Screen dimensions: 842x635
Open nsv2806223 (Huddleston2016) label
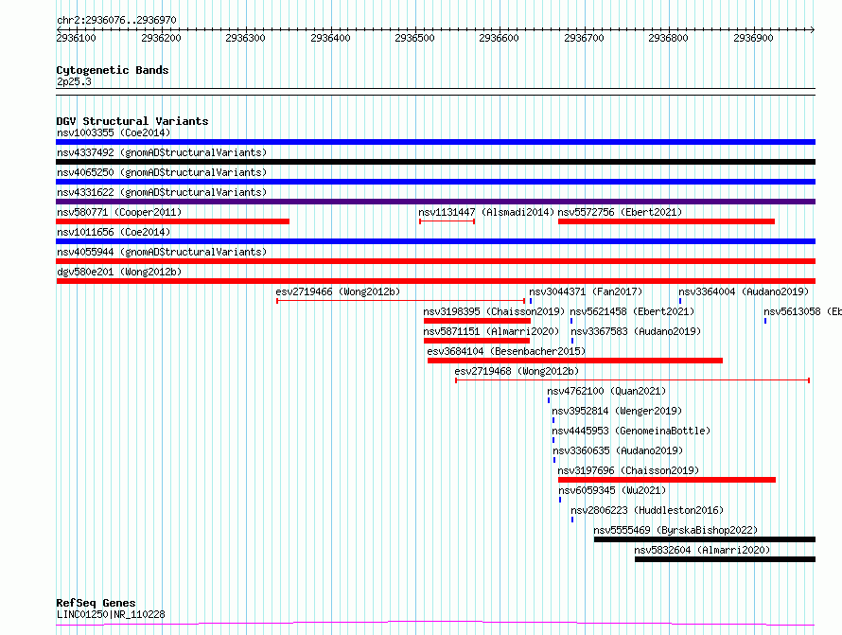(x=647, y=510)
